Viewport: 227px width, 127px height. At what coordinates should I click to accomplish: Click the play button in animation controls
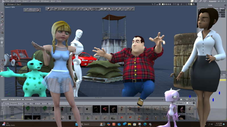(16, 100)
